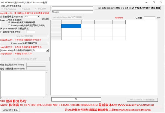Maximize the MDFFIND window
The image size is (165, 113).
pos(154,2)
